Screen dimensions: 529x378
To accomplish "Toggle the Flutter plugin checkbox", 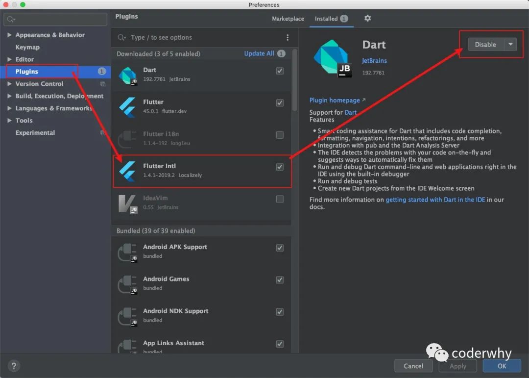I will (280, 102).
